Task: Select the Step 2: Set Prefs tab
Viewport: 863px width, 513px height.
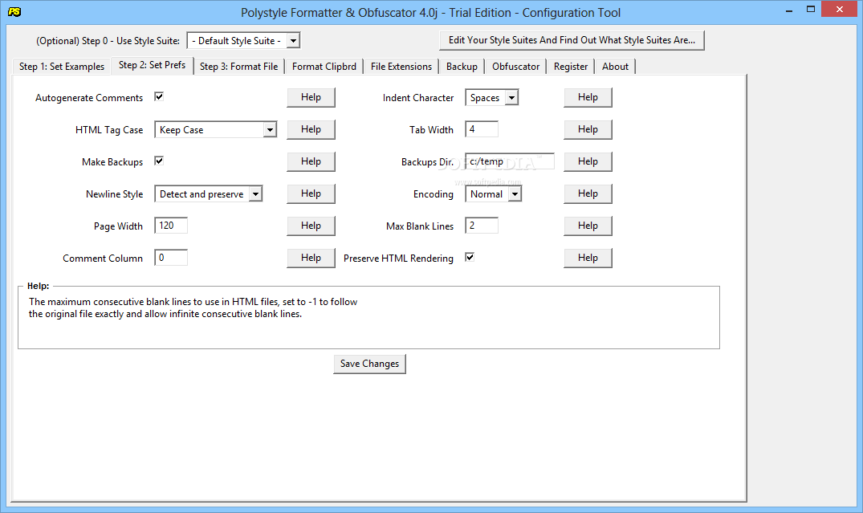Action: [152, 65]
